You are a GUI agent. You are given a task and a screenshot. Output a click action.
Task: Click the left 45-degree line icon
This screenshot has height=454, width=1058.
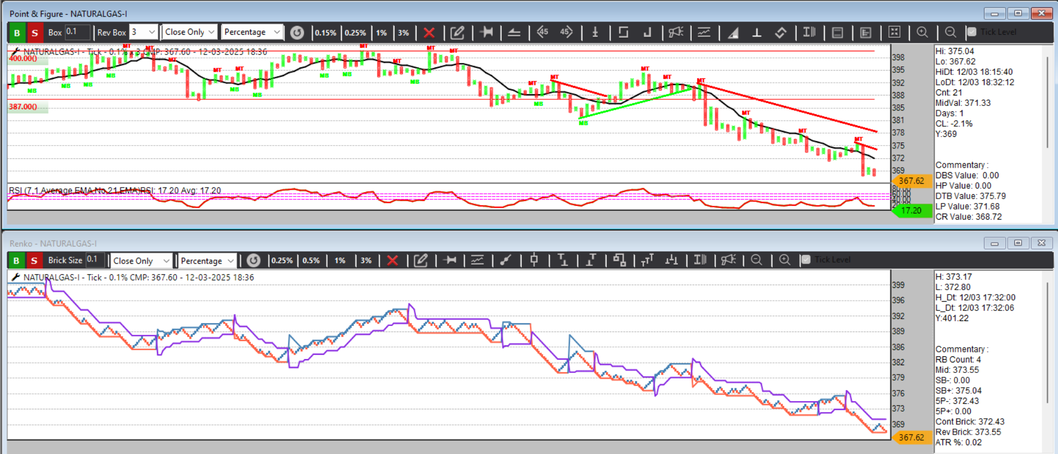[543, 32]
